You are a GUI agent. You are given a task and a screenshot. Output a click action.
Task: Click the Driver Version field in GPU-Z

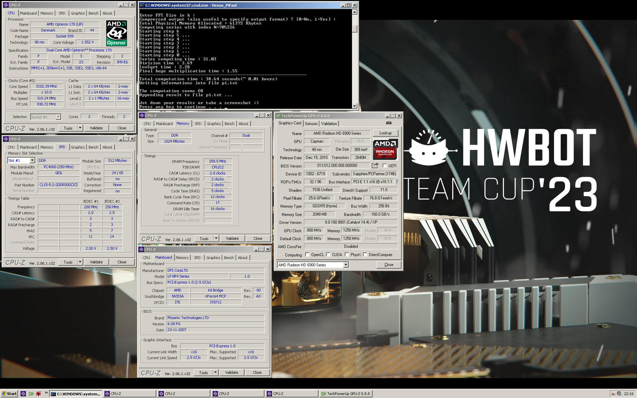coord(351,222)
